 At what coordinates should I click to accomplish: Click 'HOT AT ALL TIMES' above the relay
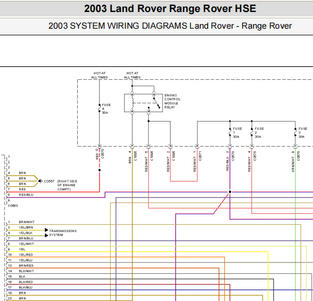click(132, 75)
